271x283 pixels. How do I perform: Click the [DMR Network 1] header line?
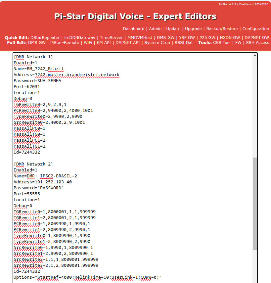point(33,57)
